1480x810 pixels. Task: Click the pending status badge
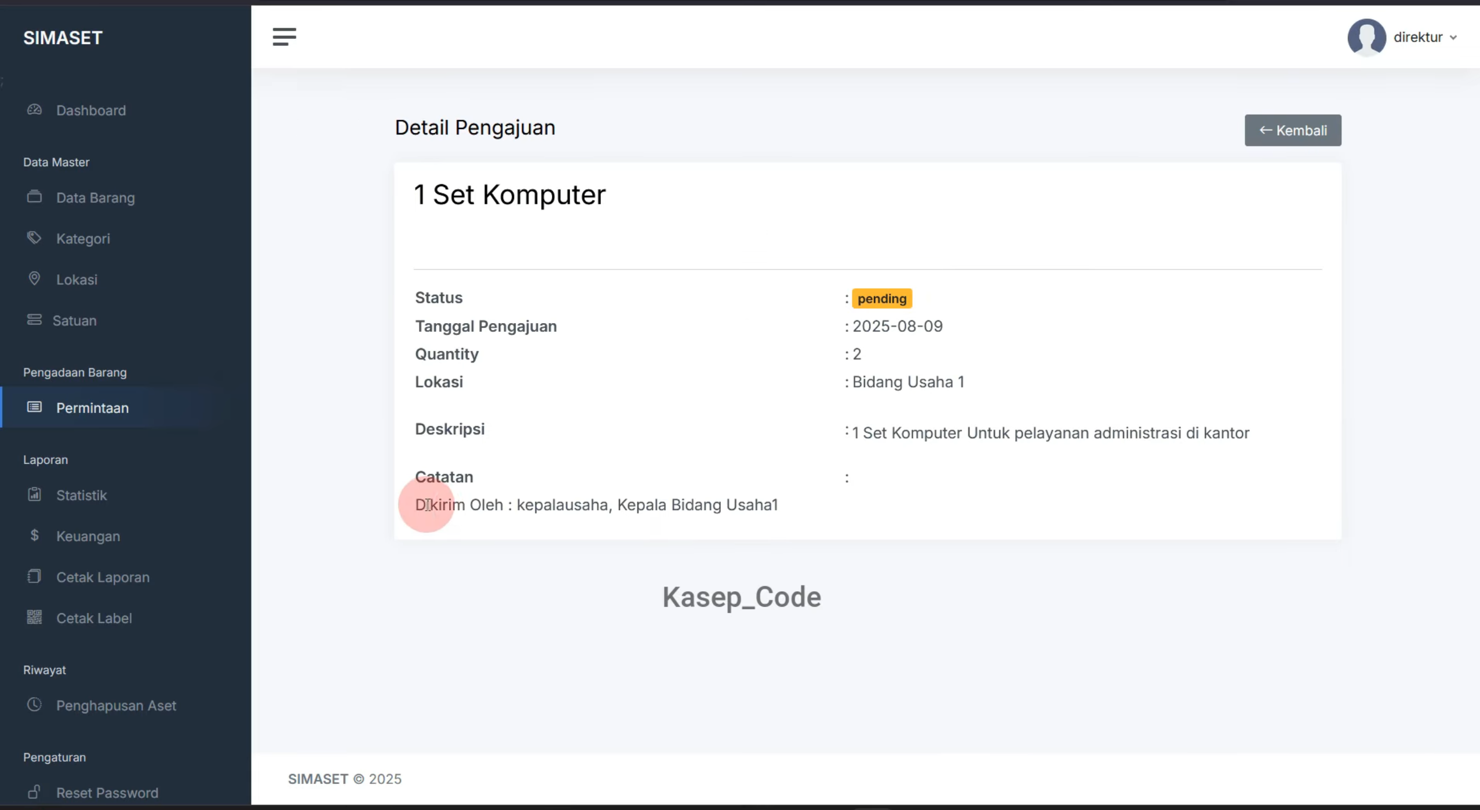click(882, 298)
